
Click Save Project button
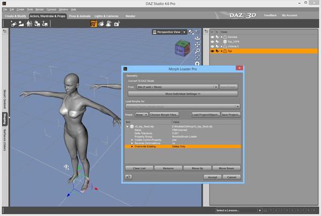click(x=231, y=115)
